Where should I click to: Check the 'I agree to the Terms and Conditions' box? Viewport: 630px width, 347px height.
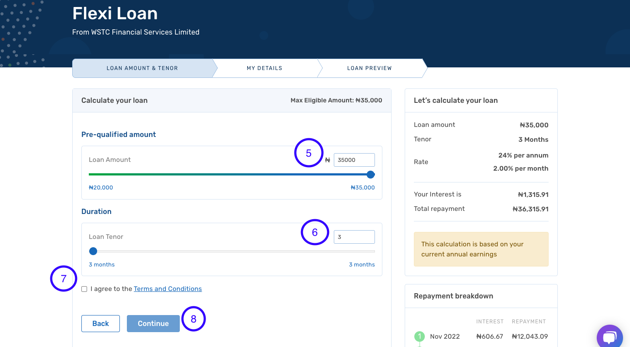(84, 289)
